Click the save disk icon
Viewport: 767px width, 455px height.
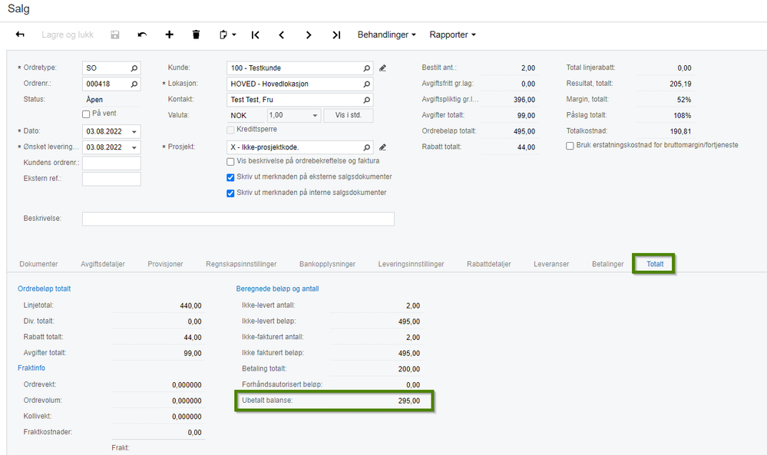click(x=115, y=35)
